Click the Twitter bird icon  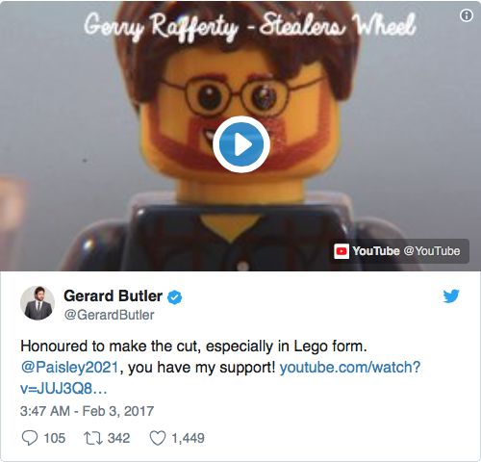pyautogui.click(x=451, y=296)
